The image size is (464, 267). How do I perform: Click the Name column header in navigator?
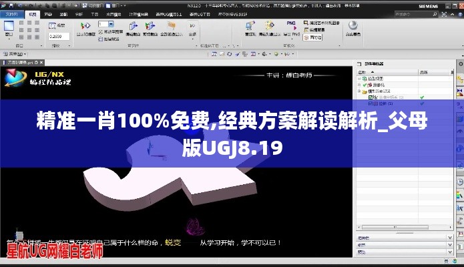387,72
